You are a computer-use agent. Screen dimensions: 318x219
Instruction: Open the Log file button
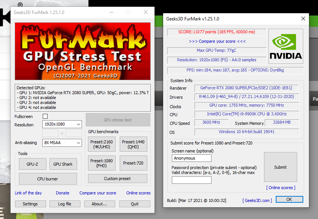65,204
